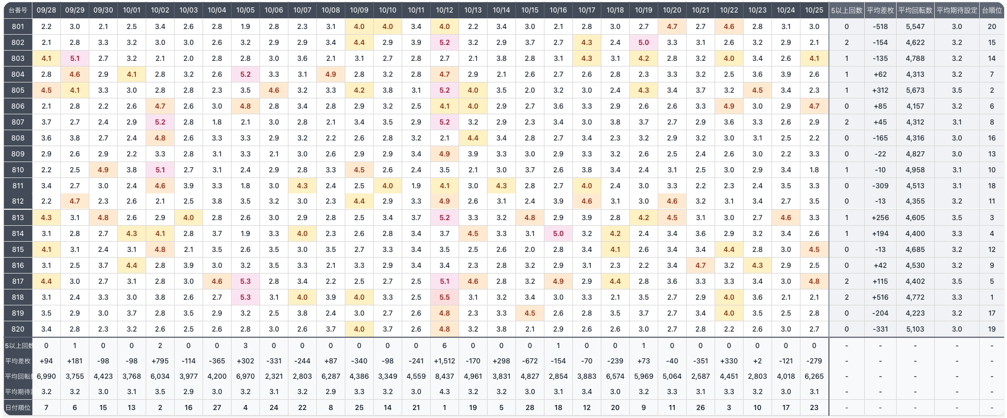Viewport: 1007px width, 418px height.
Task: Click the pink 5.5 cell in row 818
Action: click(444, 297)
